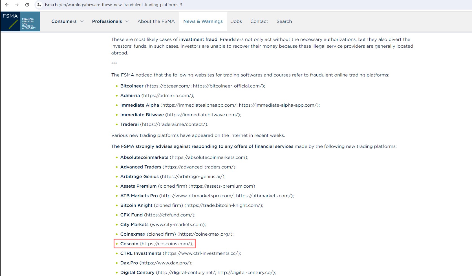Click the browser forward arrow
The width and height of the screenshot is (472, 276).
pyautogui.click(x=17, y=5)
